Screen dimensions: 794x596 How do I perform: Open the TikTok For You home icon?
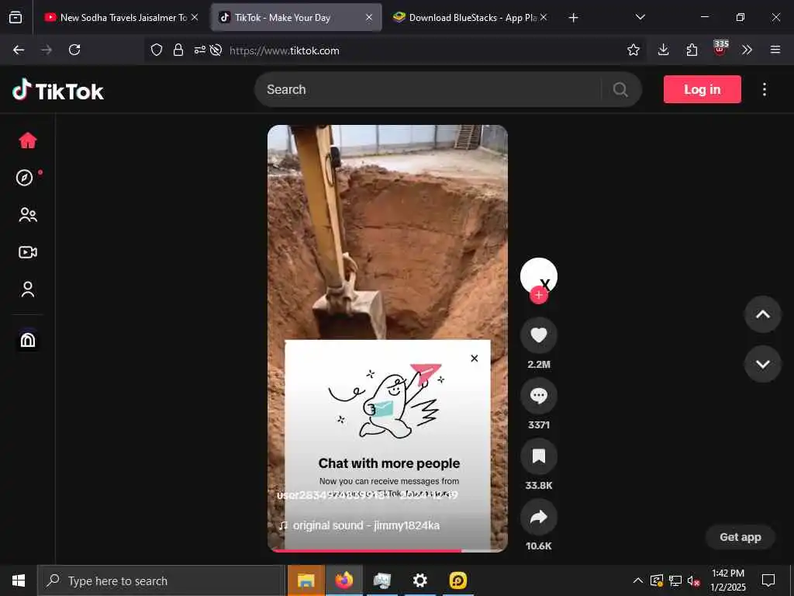pyautogui.click(x=28, y=140)
